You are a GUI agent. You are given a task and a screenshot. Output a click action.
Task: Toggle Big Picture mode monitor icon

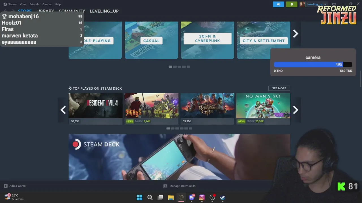point(334,4)
